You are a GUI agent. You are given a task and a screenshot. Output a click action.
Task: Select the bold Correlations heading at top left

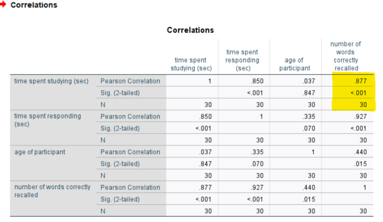point(33,5)
